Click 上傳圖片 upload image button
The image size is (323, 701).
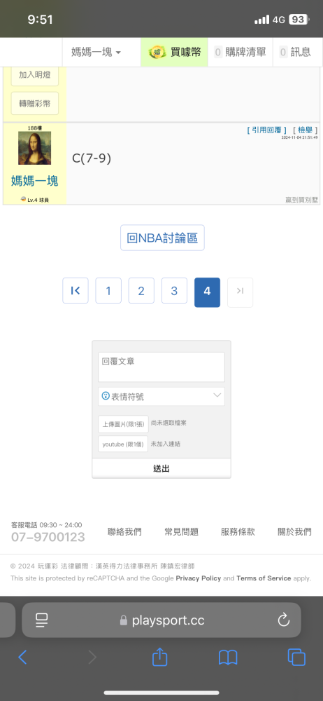[x=123, y=424]
